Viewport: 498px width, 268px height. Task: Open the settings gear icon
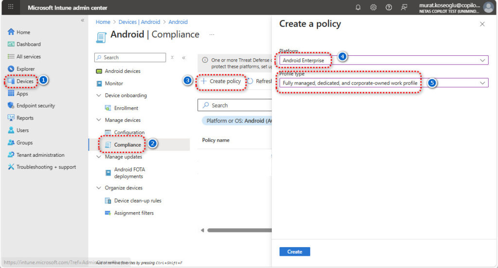[373, 7]
